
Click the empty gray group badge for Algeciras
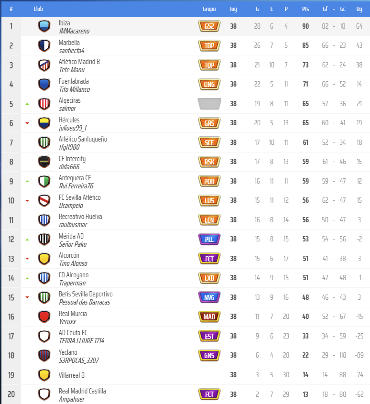pos(209,104)
